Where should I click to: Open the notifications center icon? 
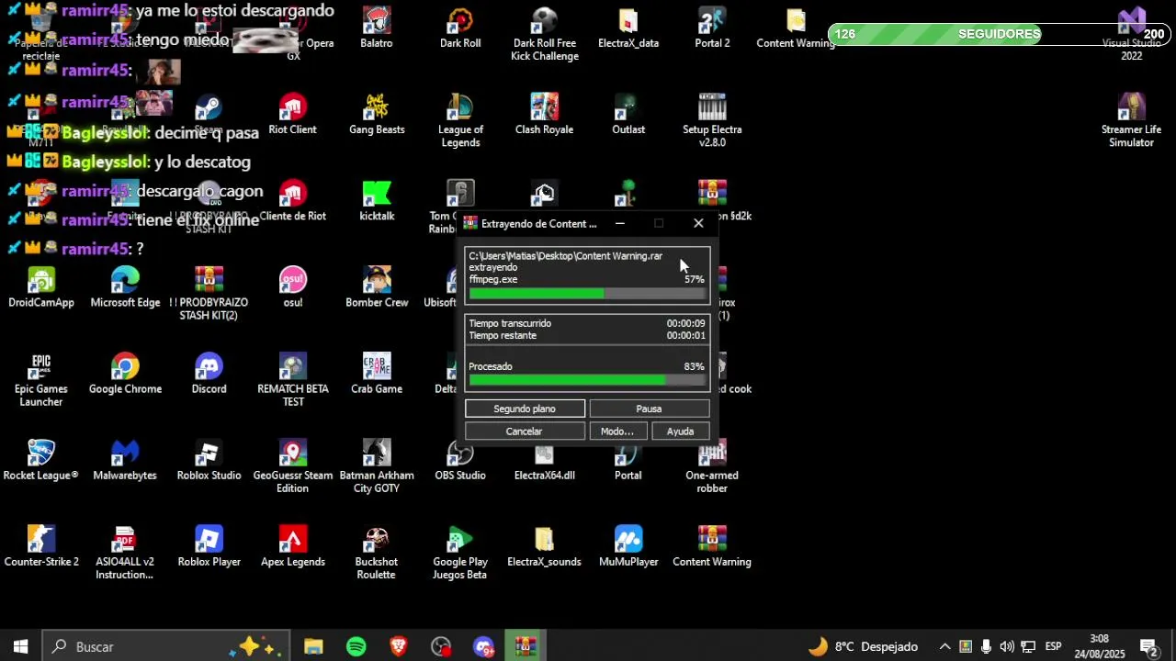point(1148,646)
